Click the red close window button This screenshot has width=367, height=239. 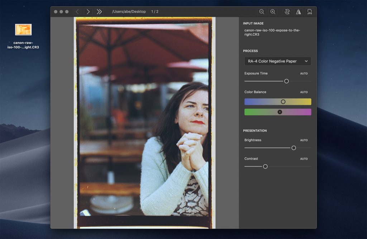pos(56,12)
